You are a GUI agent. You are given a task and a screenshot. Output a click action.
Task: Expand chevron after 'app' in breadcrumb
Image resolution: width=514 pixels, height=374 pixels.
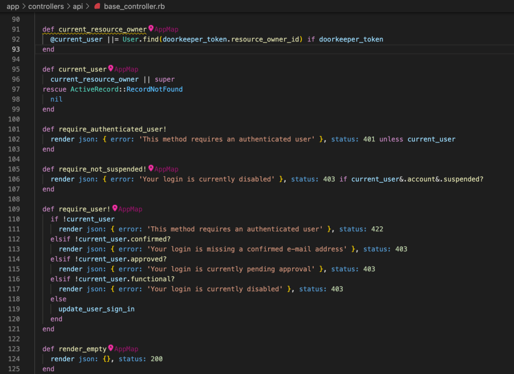click(23, 6)
